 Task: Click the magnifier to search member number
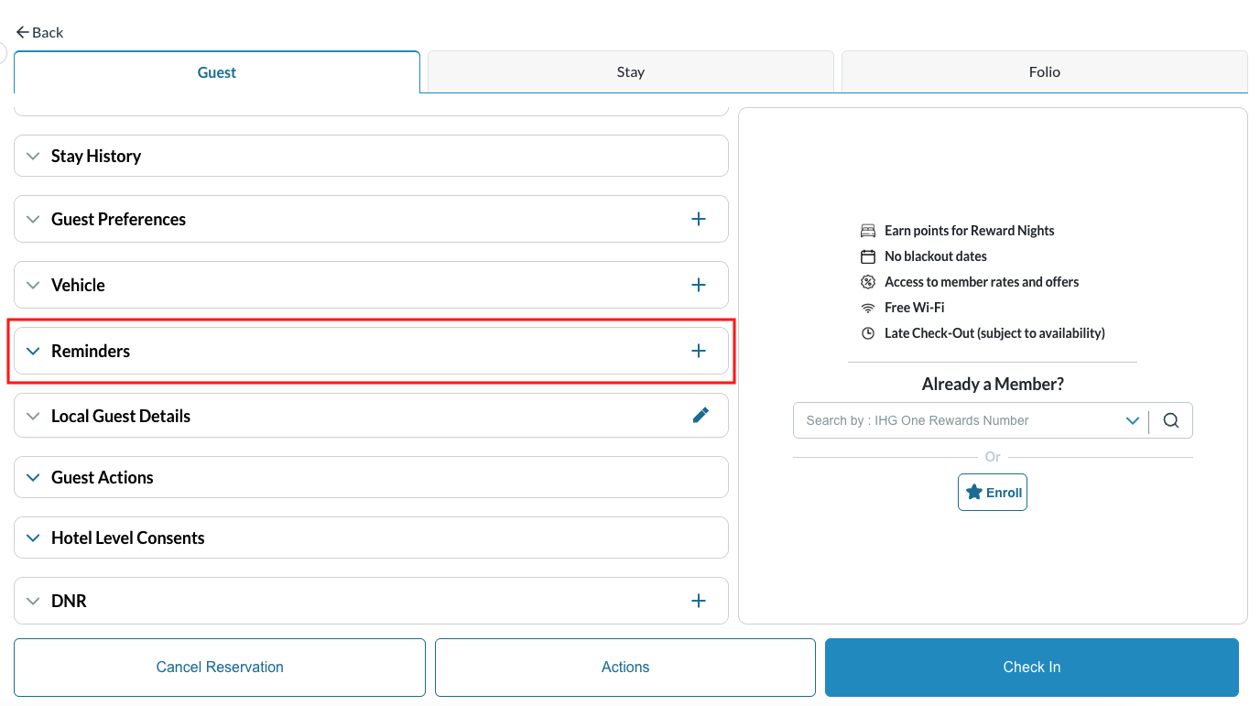(1170, 419)
